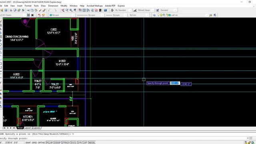
Task: Click the Zoom Window icon
Action: point(71,10)
